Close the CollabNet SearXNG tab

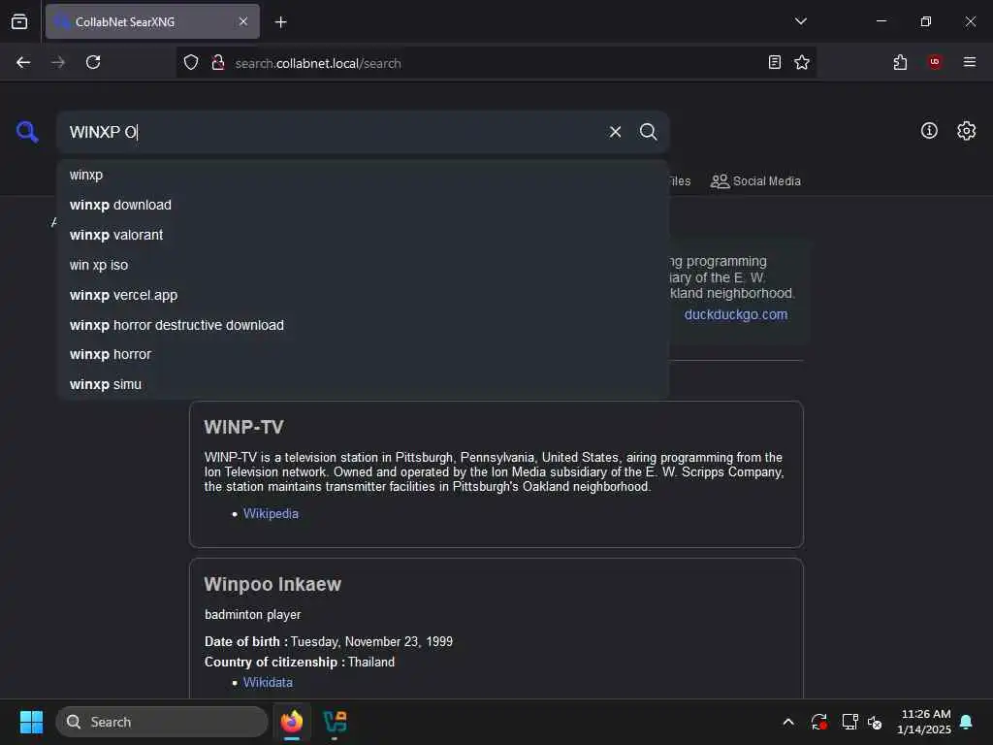pyautogui.click(x=243, y=21)
